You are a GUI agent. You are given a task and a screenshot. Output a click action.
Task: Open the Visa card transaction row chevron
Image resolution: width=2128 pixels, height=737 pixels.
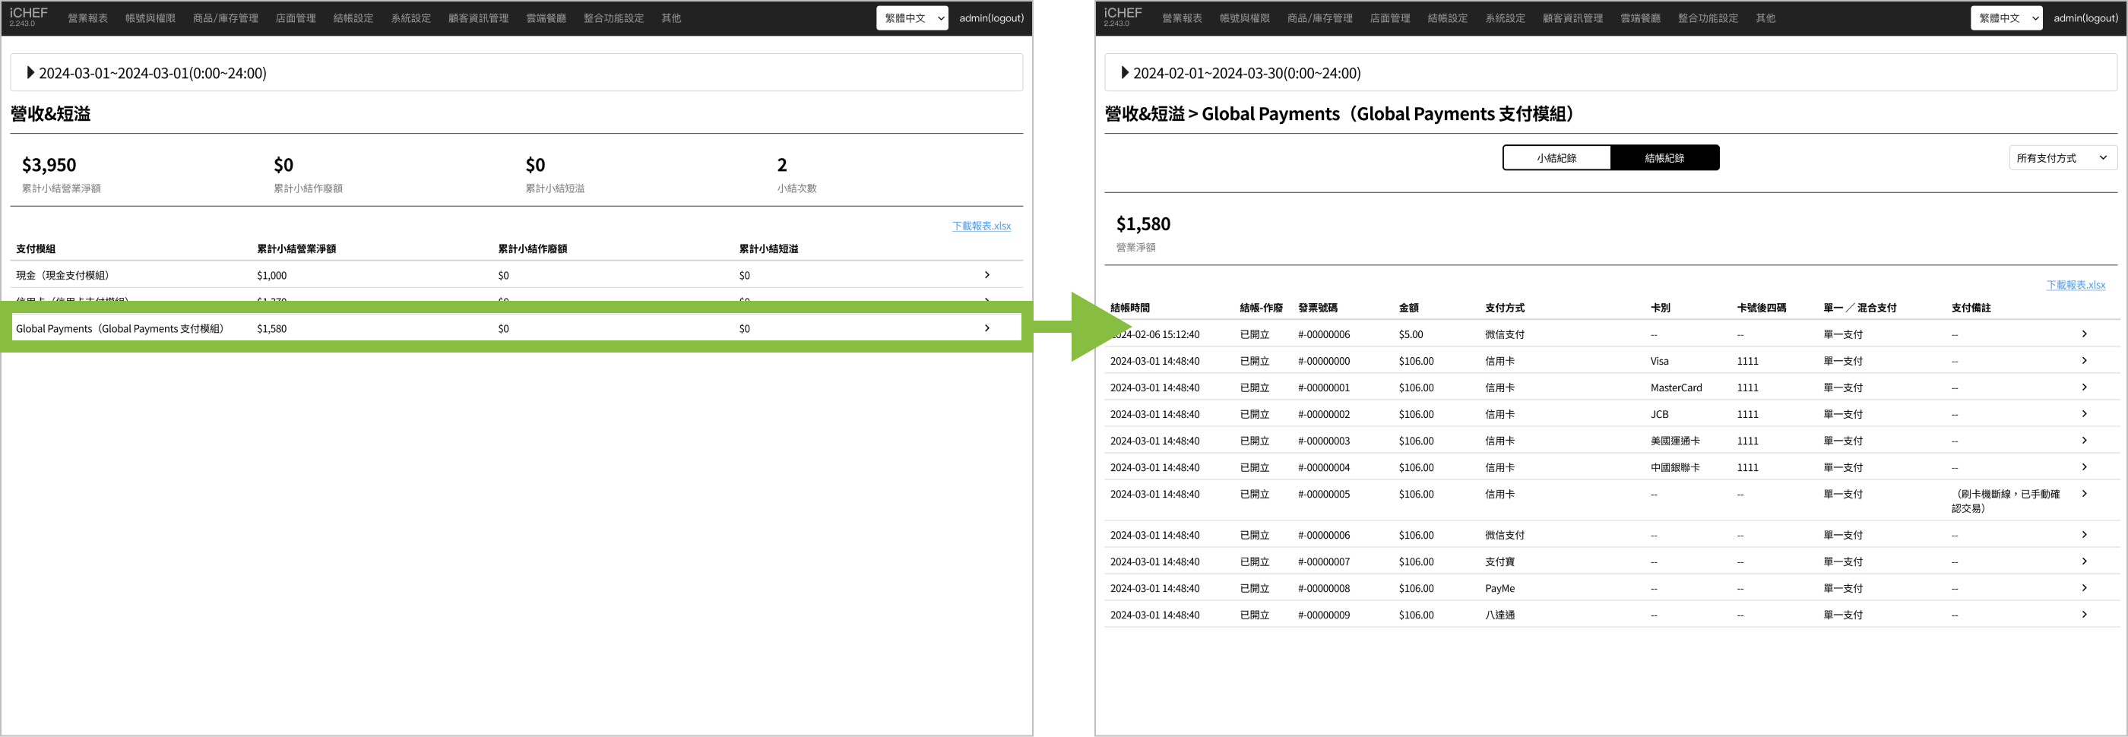pos(2083,361)
